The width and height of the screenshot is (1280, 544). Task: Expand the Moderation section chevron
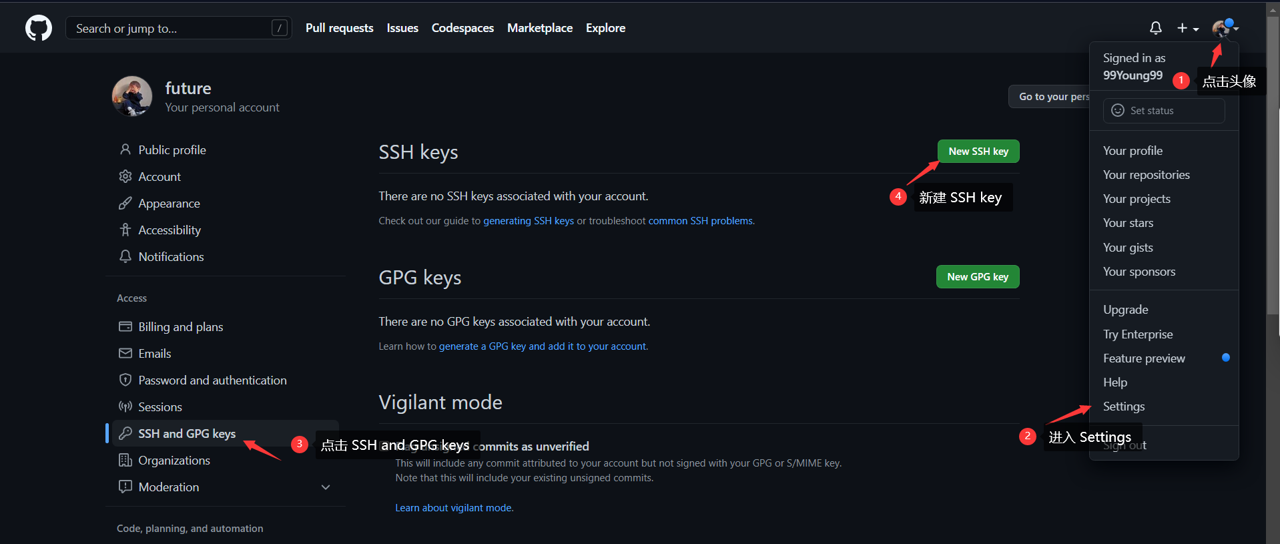pos(326,487)
